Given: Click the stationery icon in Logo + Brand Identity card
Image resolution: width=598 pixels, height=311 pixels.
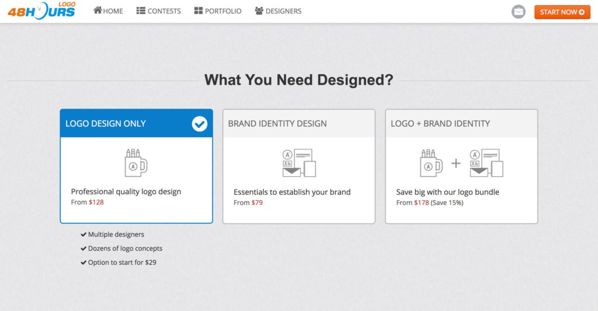Looking at the screenshot, I should (486, 163).
